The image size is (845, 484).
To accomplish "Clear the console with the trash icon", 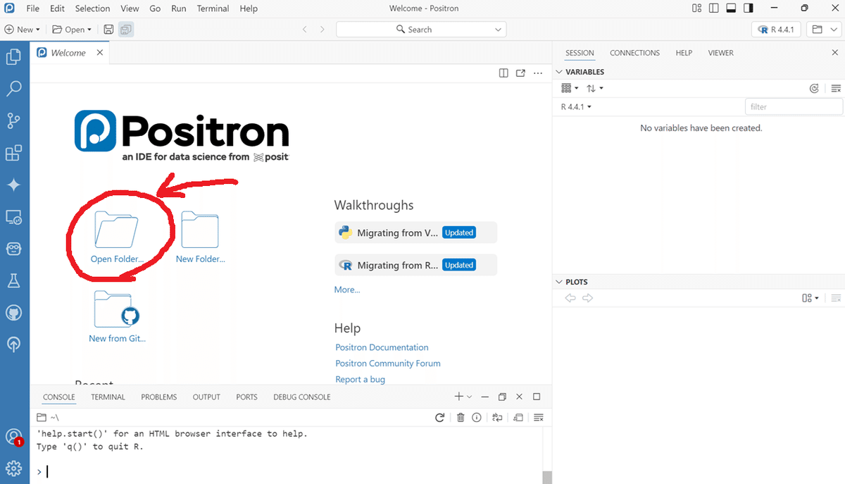I will tap(461, 417).
